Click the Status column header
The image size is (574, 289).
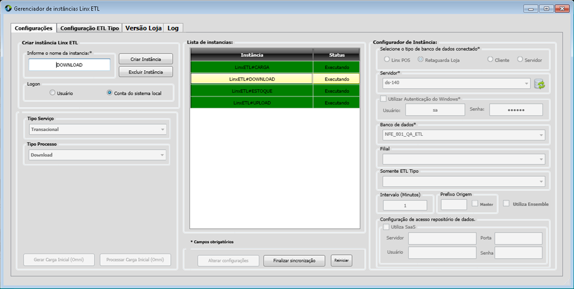tap(337, 55)
